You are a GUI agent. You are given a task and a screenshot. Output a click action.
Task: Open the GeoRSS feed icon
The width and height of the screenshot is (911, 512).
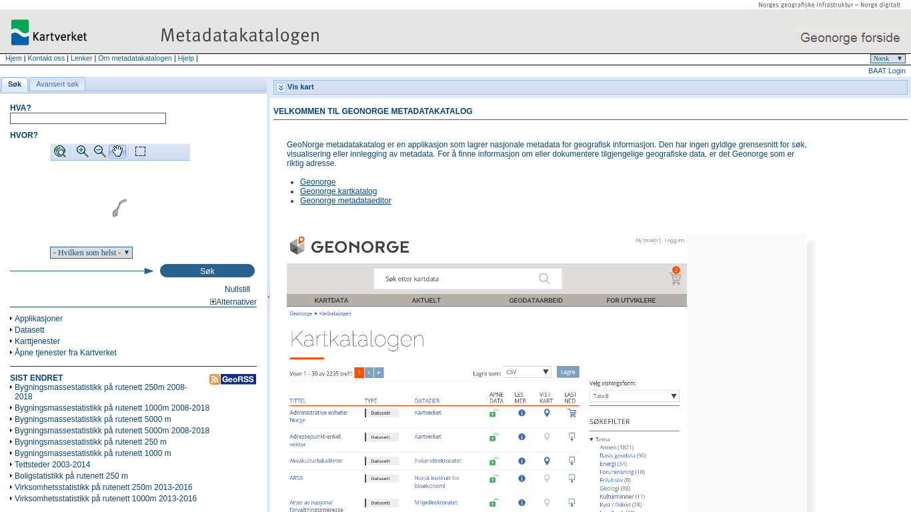tap(233, 379)
